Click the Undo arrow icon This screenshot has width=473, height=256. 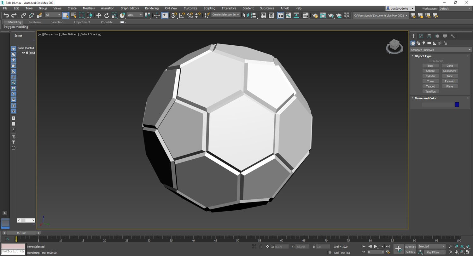click(x=6, y=15)
